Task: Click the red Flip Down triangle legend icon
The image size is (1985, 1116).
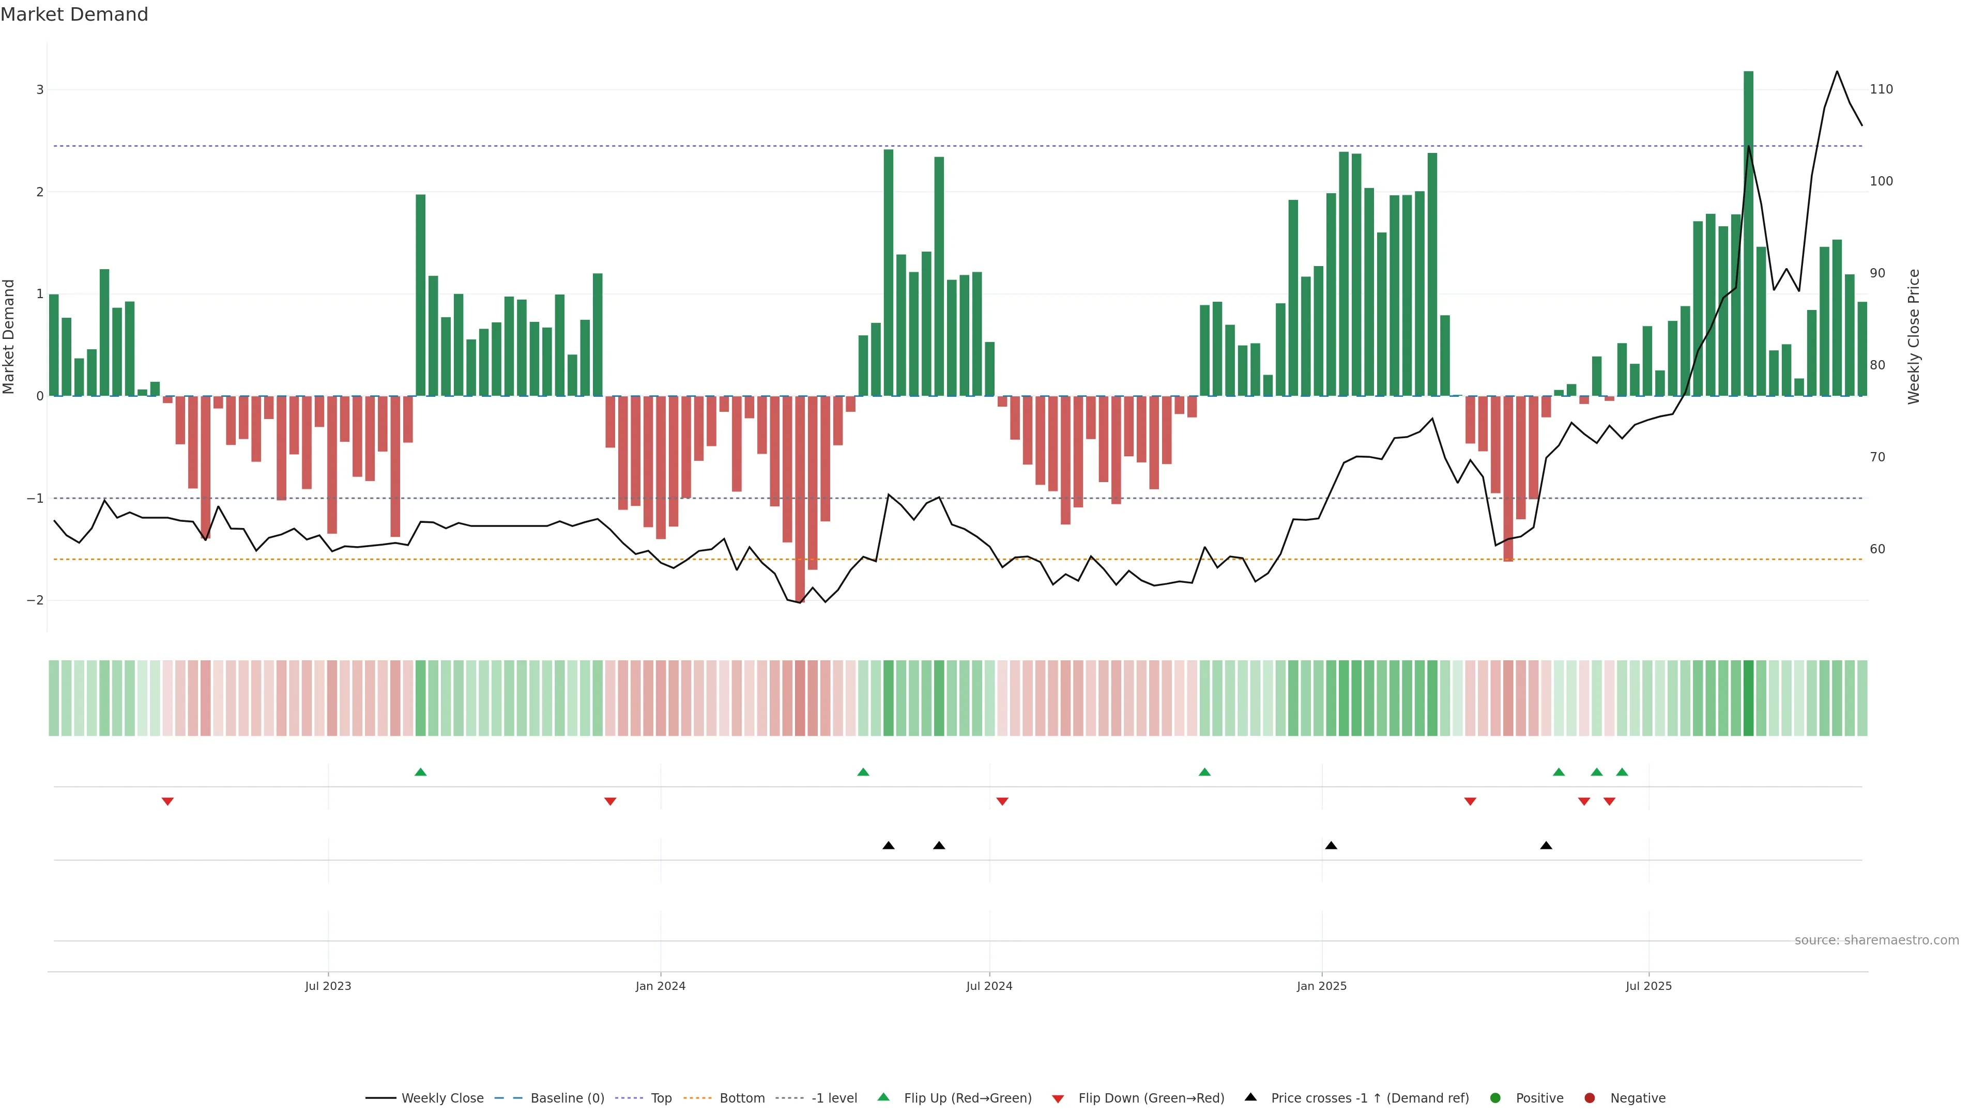Action: coord(1057,1098)
